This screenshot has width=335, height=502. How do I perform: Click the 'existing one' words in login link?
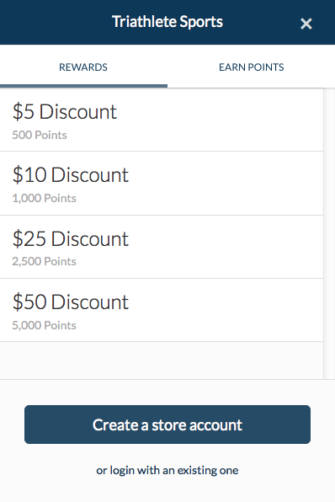[x=208, y=470]
